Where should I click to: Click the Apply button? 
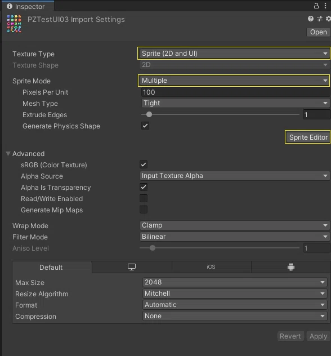[318, 336]
